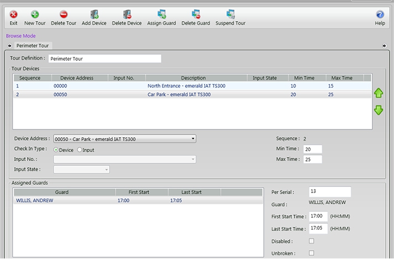Click the First Start Time field
The height and width of the screenshot is (259, 394).
[x=318, y=216]
